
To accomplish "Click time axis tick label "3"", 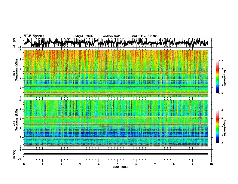I will pos(80,164).
